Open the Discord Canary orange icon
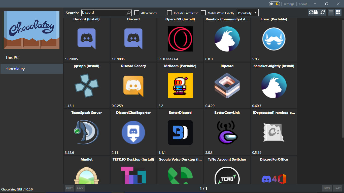 (133, 86)
